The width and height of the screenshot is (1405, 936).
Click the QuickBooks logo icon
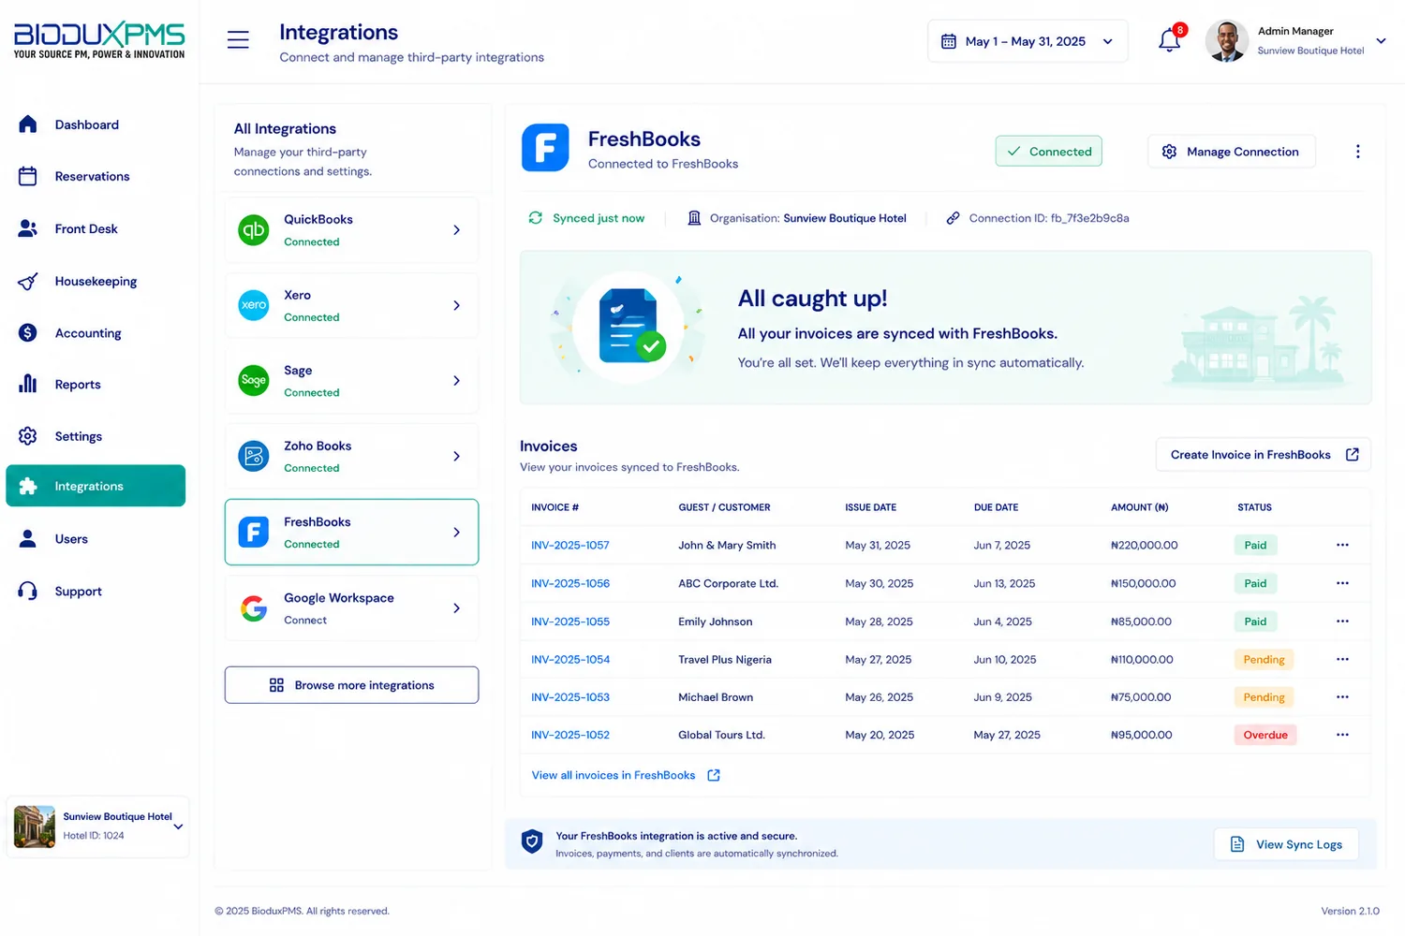click(x=254, y=229)
